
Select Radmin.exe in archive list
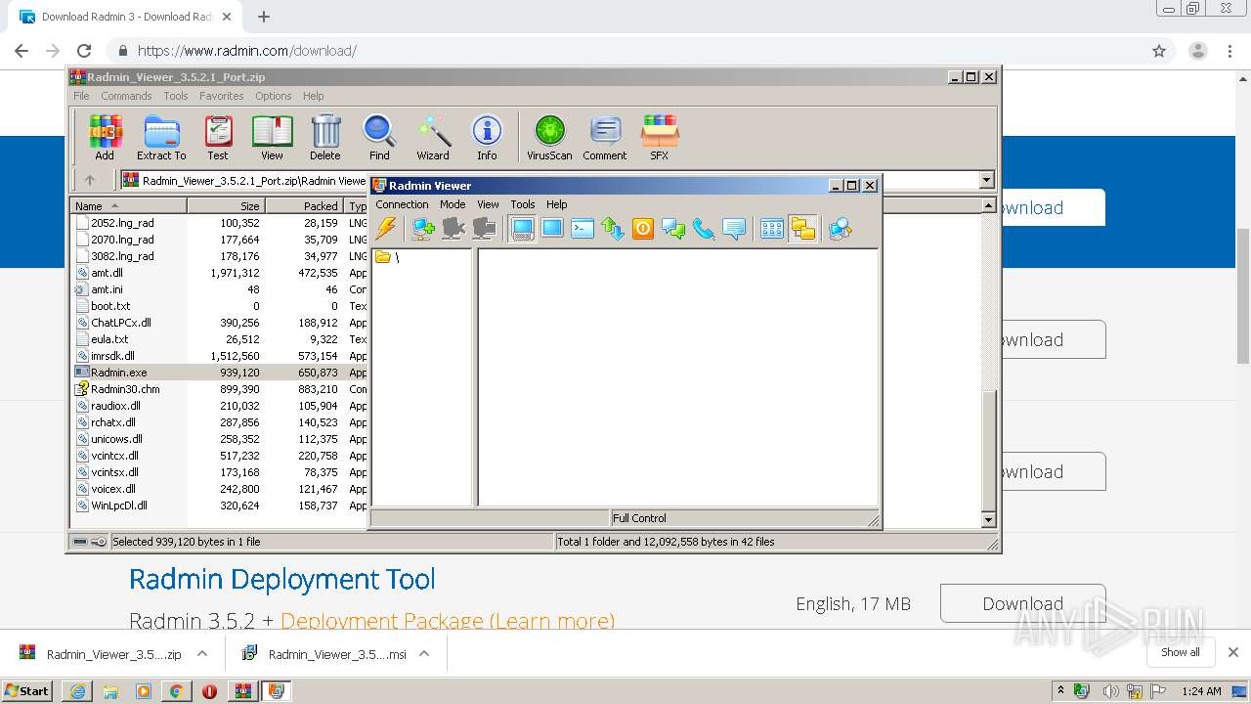coord(119,373)
